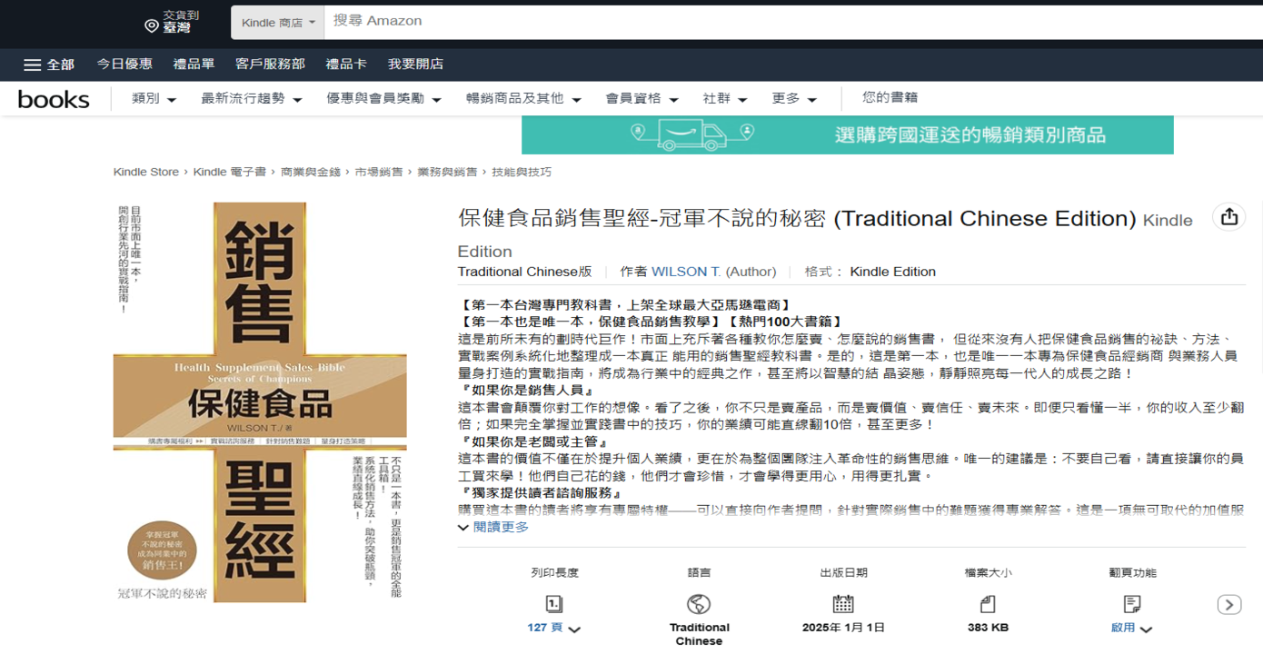The width and height of the screenshot is (1263, 654).
Task: Open the Kindle 商店 search category dropdown
Action: pyautogui.click(x=278, y=23)
